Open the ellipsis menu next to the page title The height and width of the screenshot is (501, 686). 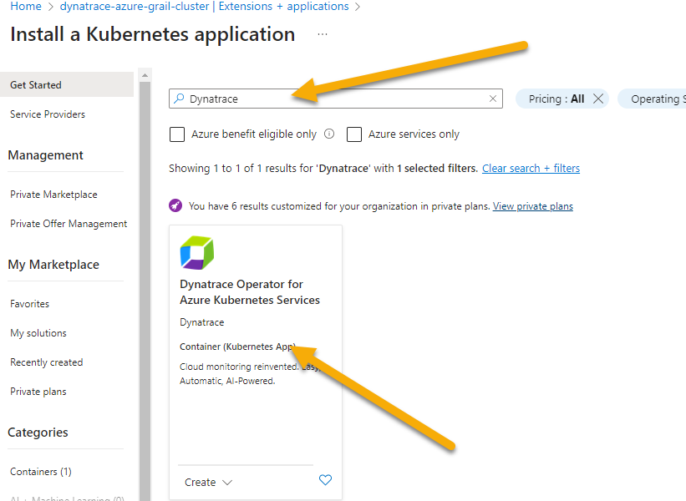(x=323, y=35)
